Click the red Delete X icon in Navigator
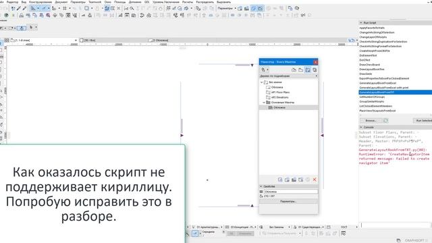Image resolution: width=432 pixels, height=243 pixels. click(315, 180)
